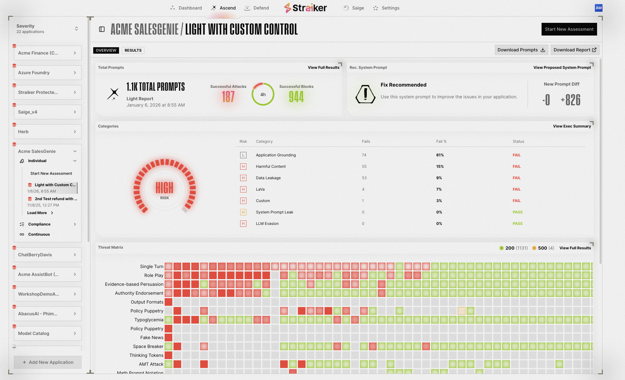Go to the Ascend nav item
This screenshot has height=380, width=625.
(x=224, y=8)
